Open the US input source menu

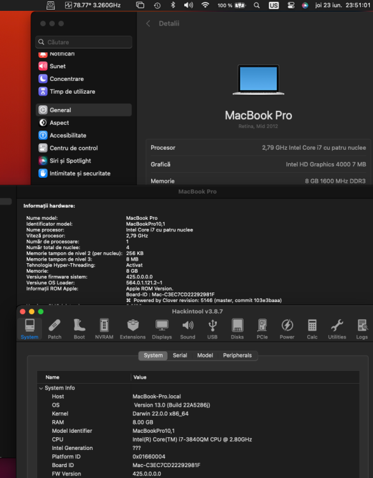point(274,5)
